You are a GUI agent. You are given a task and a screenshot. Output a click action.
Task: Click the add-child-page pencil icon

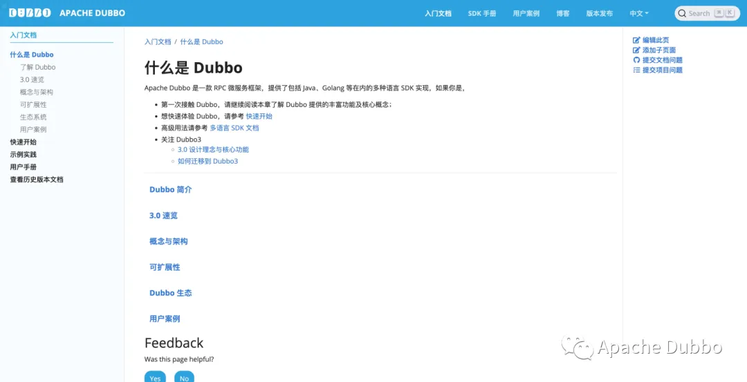(x=636, y=50)
